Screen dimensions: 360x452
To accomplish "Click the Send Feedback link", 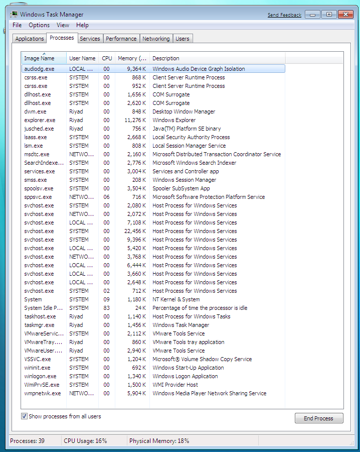I will 284,15.
